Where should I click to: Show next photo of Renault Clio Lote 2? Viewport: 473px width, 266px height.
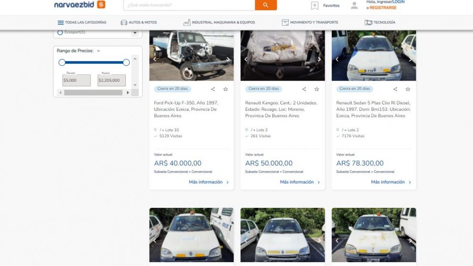(x=410, y=60)
